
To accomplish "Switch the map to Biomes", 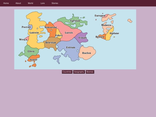I will (90, 72).
